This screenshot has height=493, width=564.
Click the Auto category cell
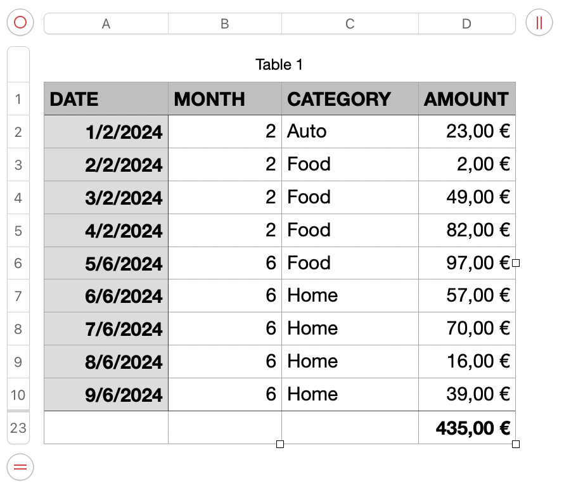(x=350, y=132)
